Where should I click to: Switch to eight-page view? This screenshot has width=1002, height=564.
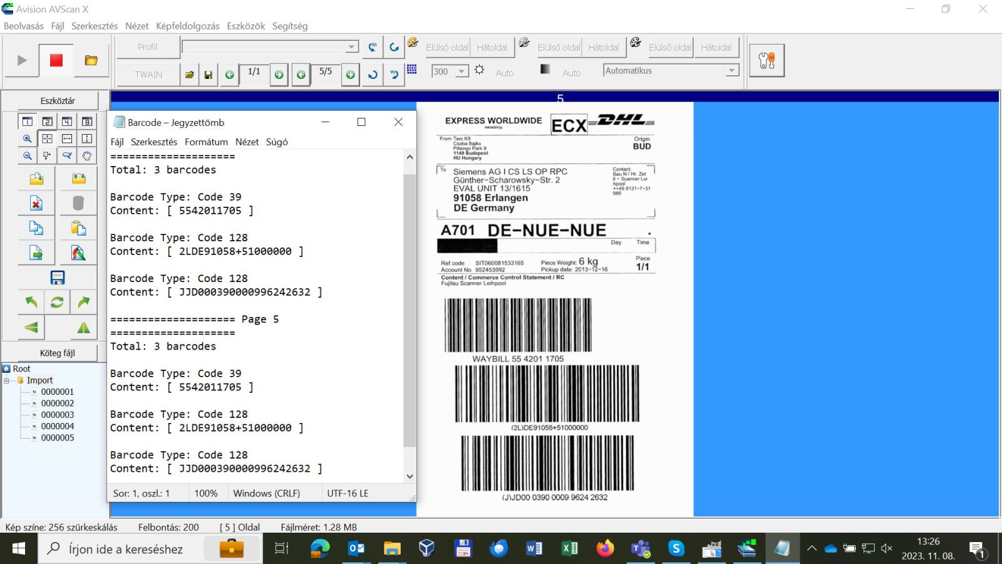click(87, 122)
